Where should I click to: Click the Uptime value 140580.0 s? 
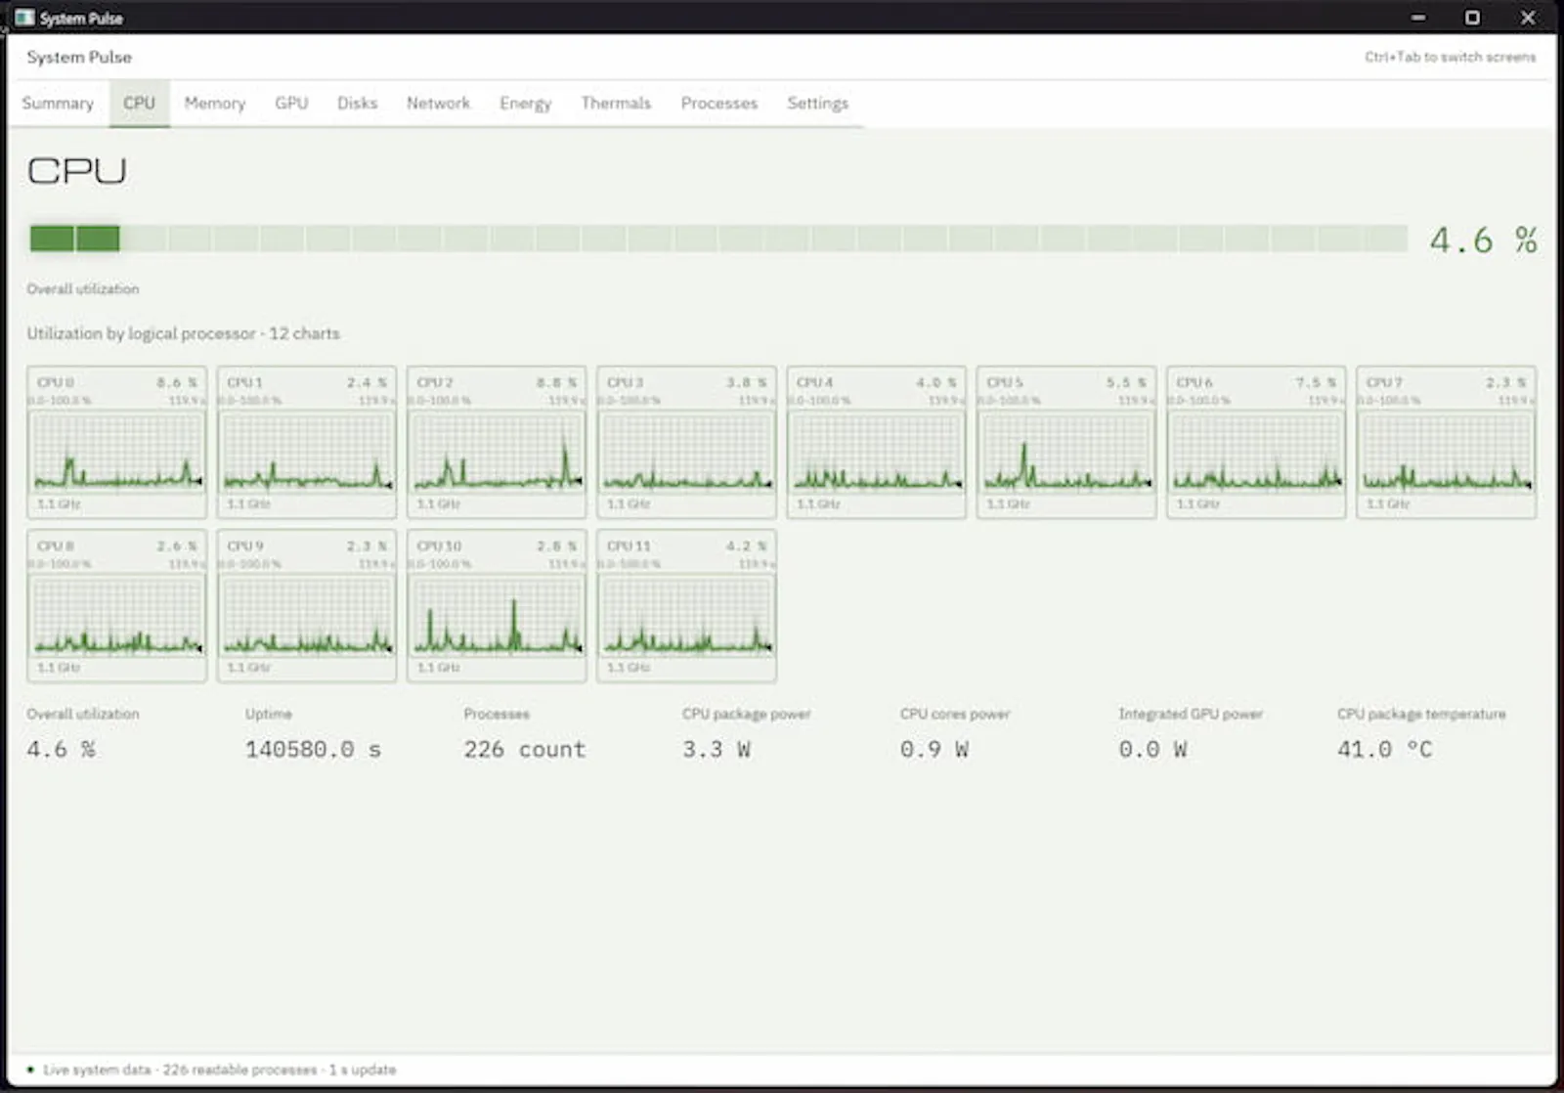[x=313, y=750]
